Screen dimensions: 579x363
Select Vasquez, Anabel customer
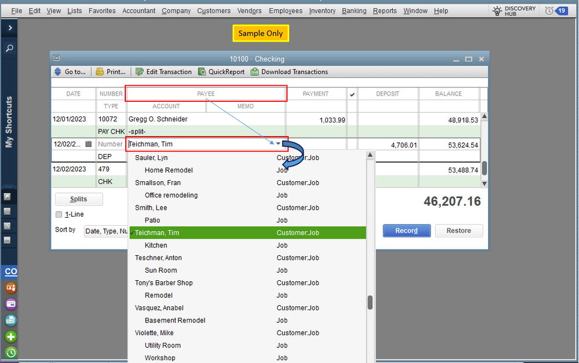tap(247, 308)
